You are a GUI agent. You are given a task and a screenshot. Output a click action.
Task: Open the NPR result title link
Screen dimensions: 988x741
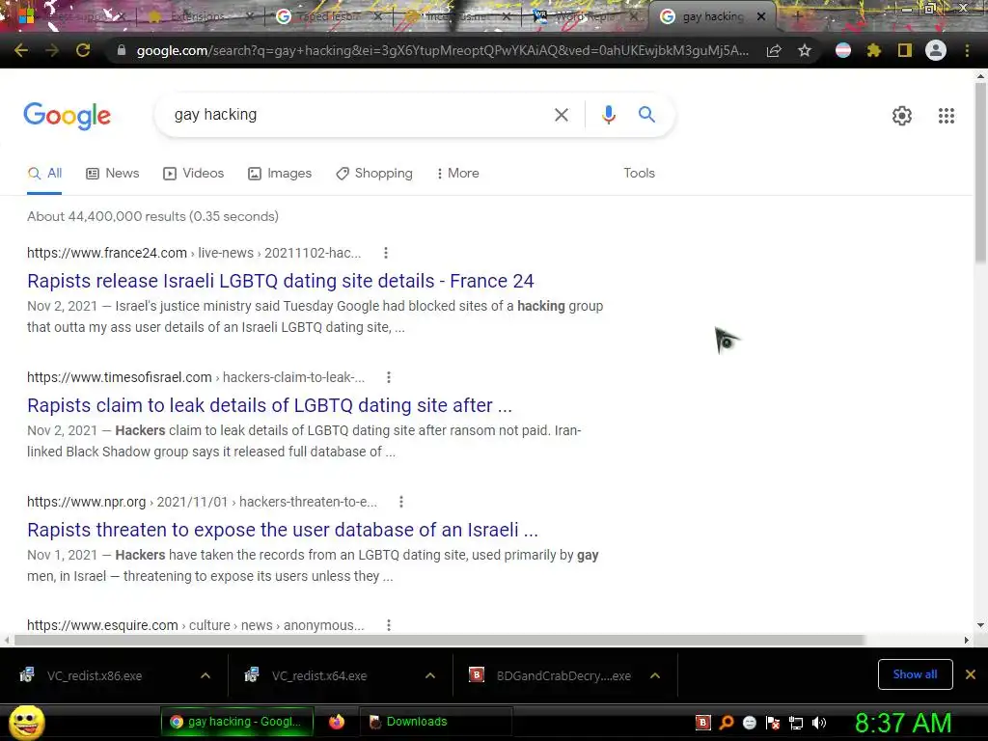click(x=283, y=530)
